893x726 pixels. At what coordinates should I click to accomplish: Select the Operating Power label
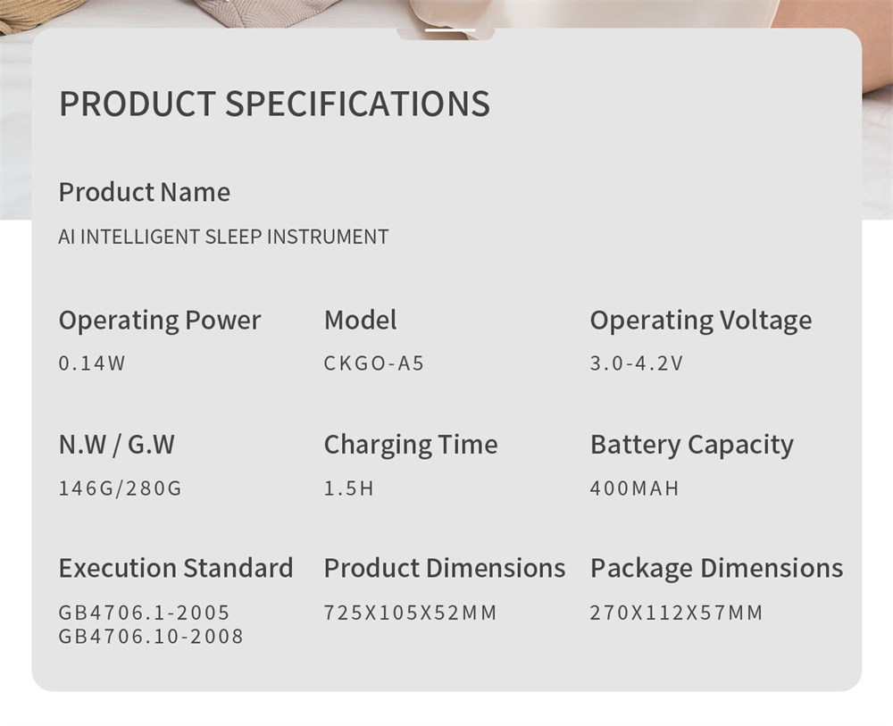(x=160, y=320)
